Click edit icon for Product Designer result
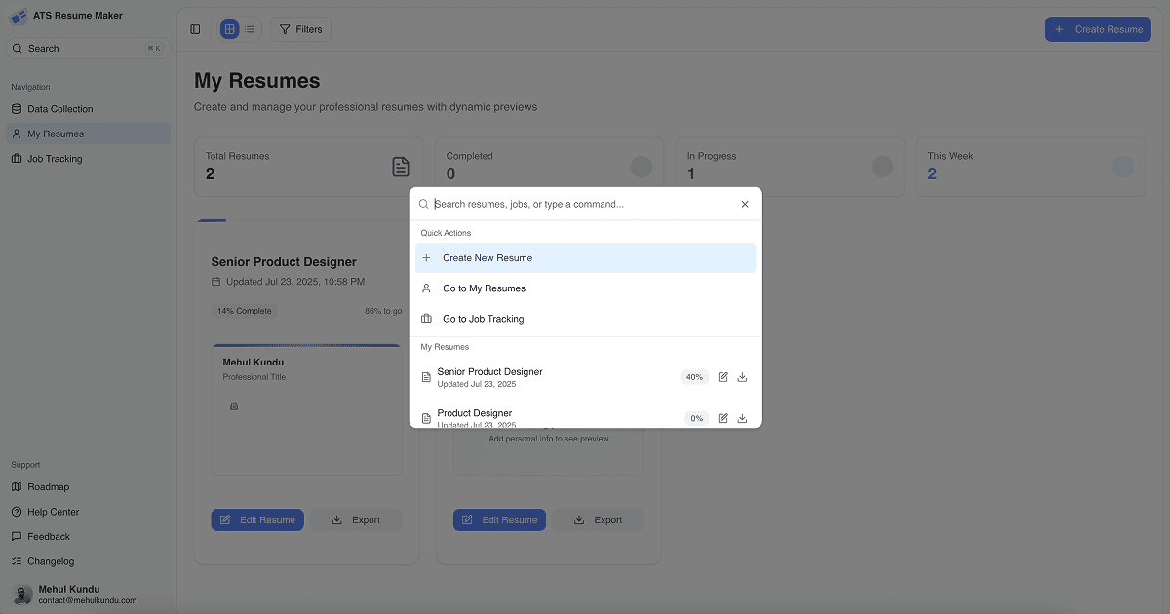 (x=722, y=418)
